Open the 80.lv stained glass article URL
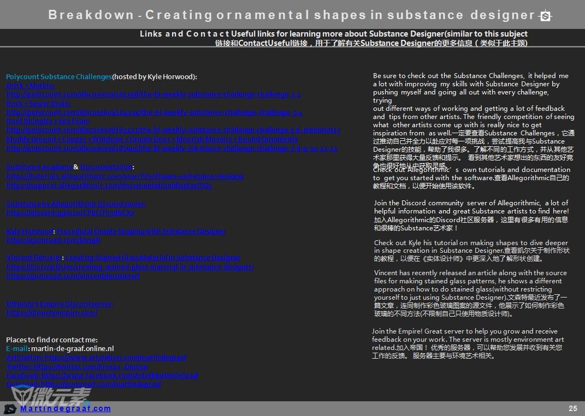 pos(130,266)
